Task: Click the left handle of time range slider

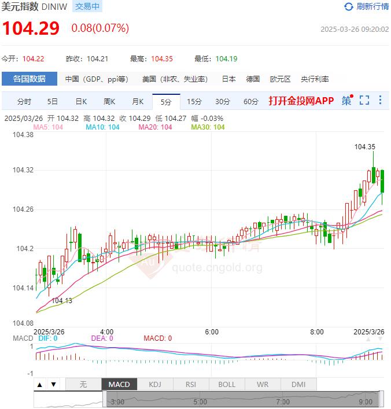Action: point(105,399)
